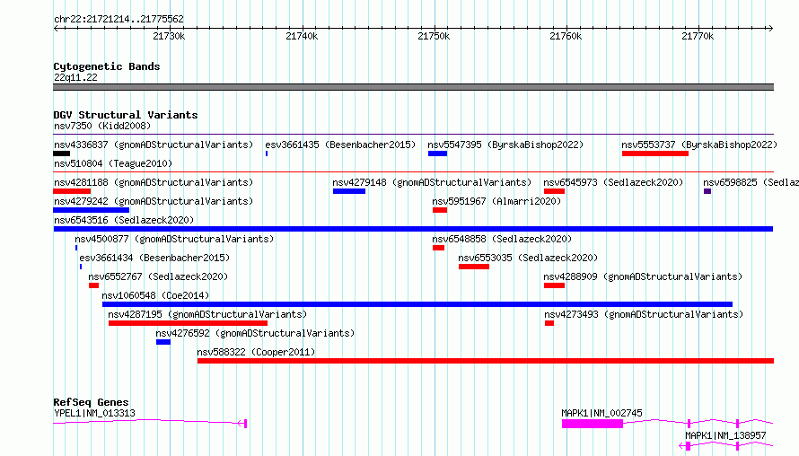Click the nsv7350 thin purple line

pos(413,135)
